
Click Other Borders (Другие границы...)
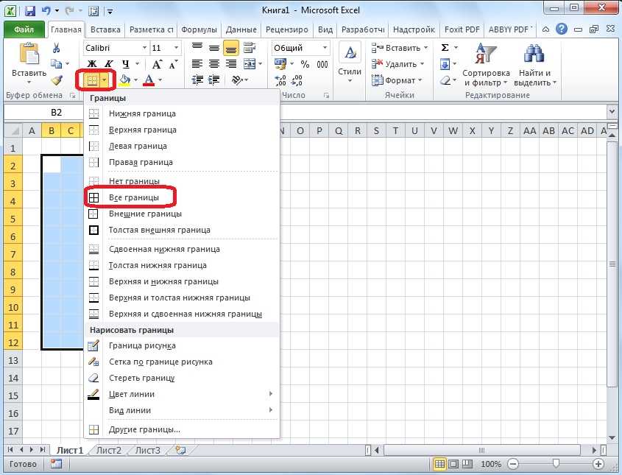[x=144, y=429]
